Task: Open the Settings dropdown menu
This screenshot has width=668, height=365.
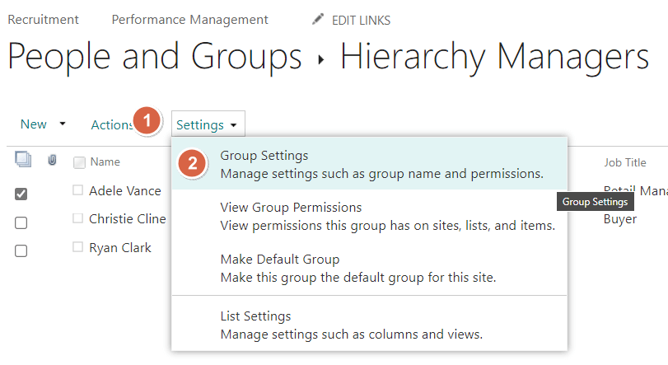Action: (208, 124)
